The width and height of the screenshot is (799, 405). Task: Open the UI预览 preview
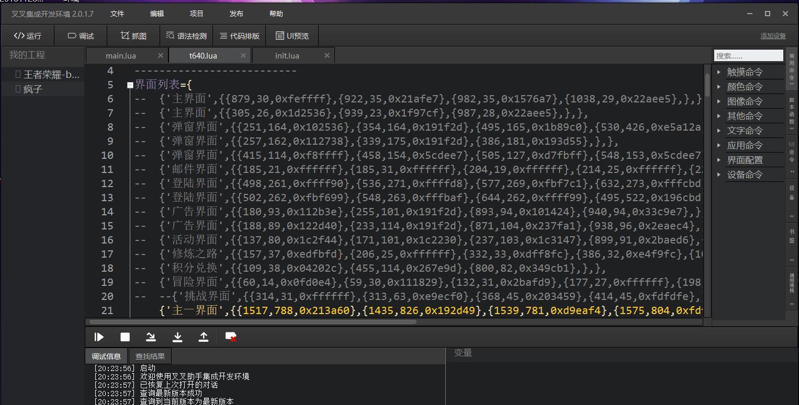292,36
